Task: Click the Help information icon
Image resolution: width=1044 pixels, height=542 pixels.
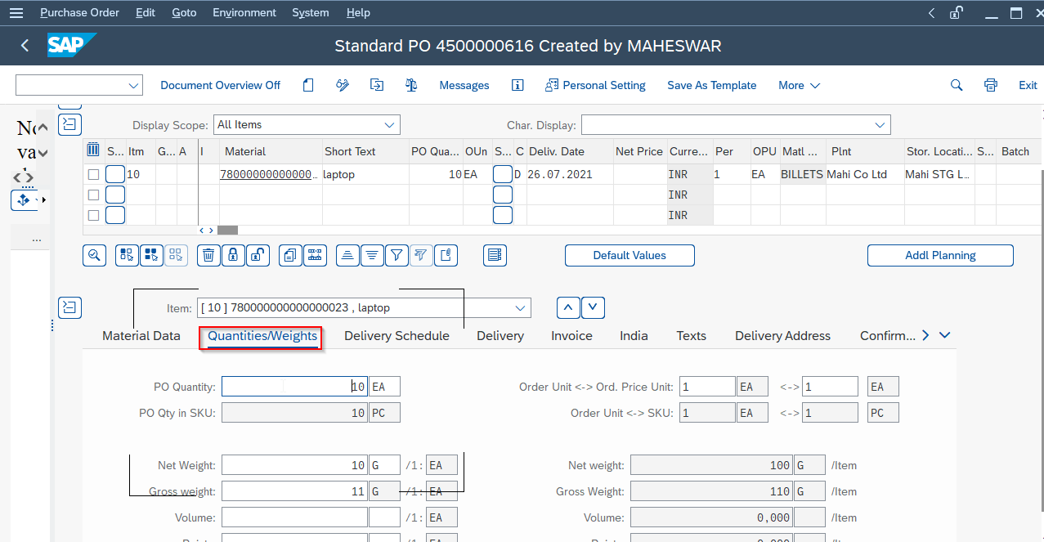Action: [x=518, y=85]
